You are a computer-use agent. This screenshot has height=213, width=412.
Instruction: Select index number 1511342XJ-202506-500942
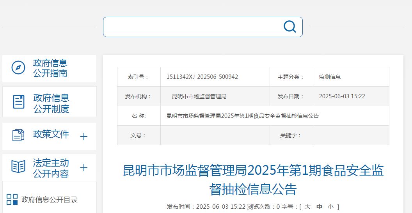[x=202, y=77]
